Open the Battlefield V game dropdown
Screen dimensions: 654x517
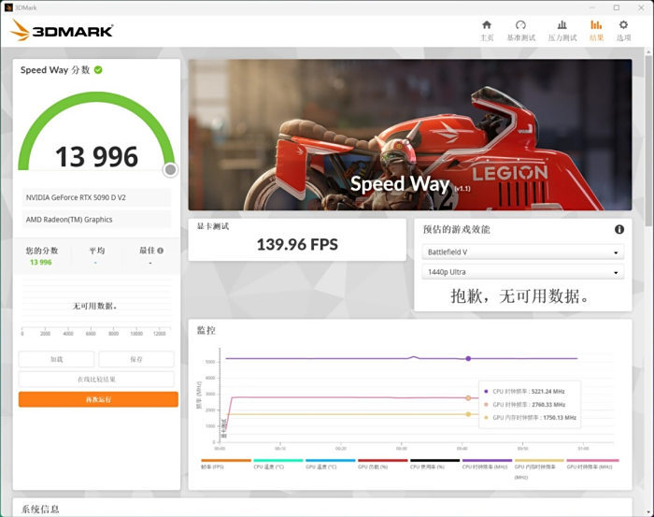click(x=523, y=252)
